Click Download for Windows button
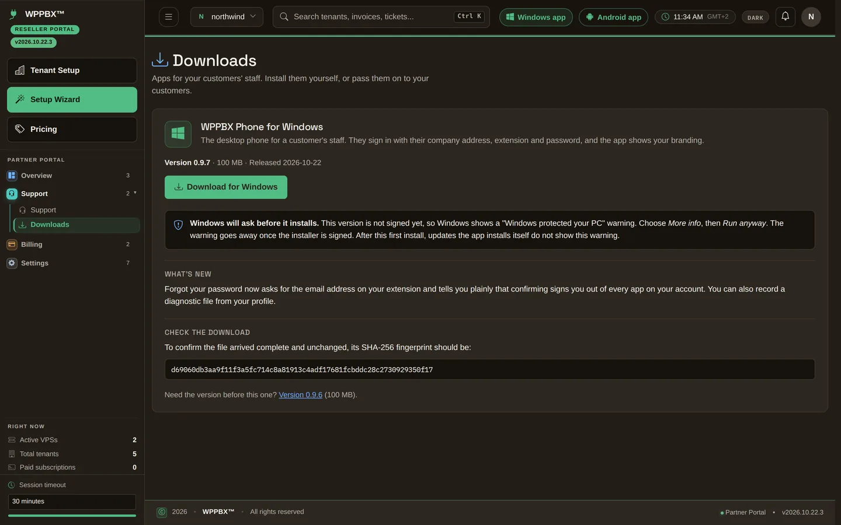The width and height of the screenshot is (841, 525). [226, 187]
